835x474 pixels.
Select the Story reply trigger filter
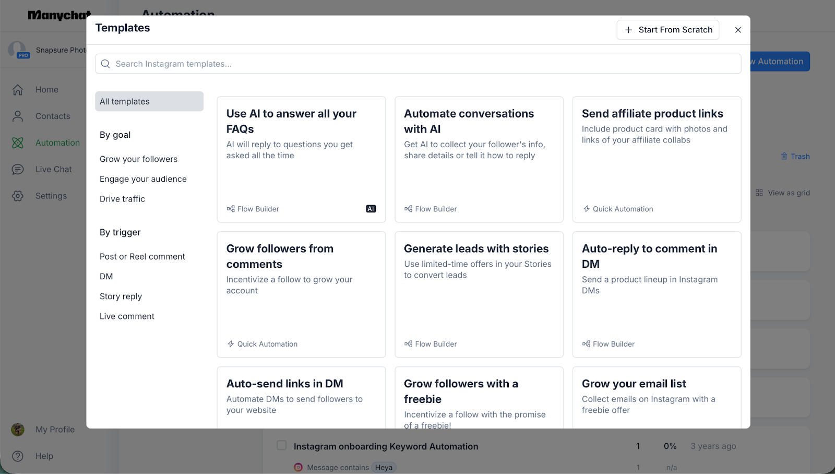[121, 297]
